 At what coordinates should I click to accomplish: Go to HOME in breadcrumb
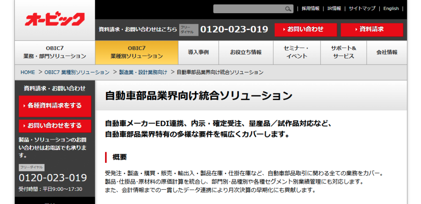[28, 72]
